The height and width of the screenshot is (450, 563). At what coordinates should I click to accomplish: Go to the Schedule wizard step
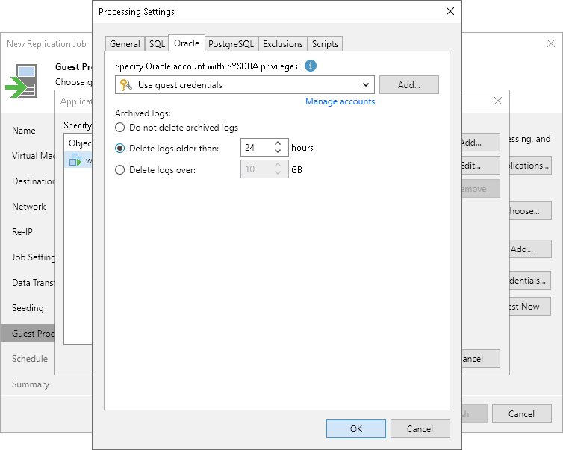[29, 358]
